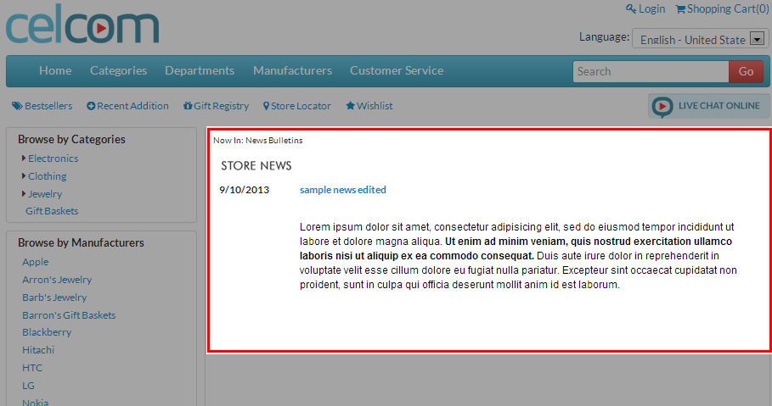Open the 'sample news edited' article
Image resolution: width=772 pixels, height=406 pixels.
point(342,190)
